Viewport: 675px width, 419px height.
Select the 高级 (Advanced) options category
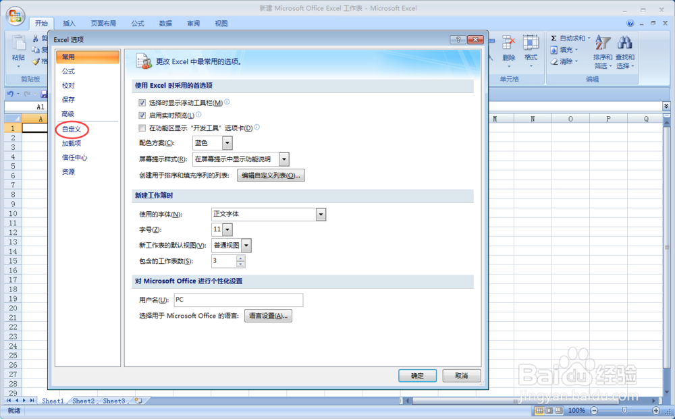(x=68, y=113)
